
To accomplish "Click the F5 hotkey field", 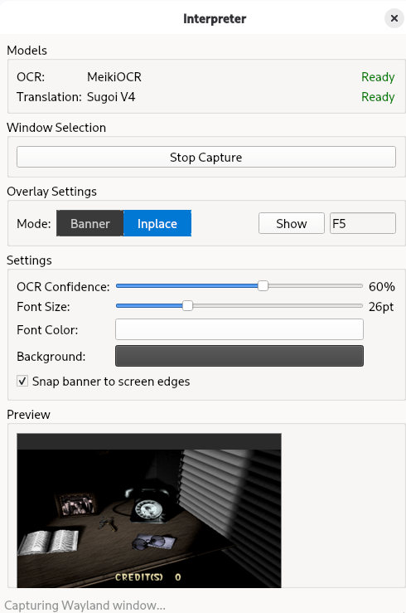I will [363, 224].
